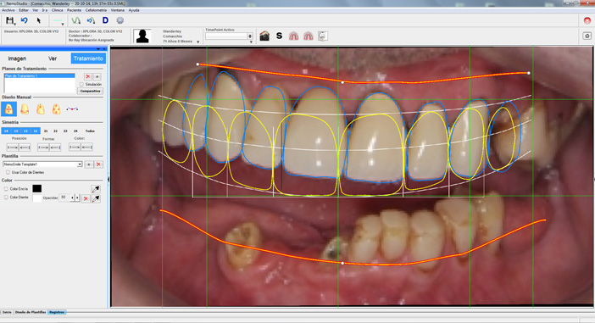
Task: Toggle the Color Encía checkbox
Action: pyautogui.click(x=6, y=189)
